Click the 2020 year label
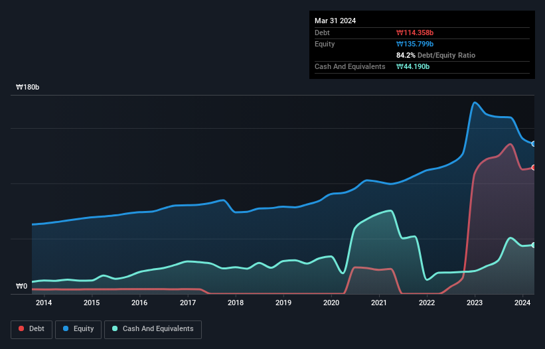Screen dimensions: 545x349 point(331,303)
